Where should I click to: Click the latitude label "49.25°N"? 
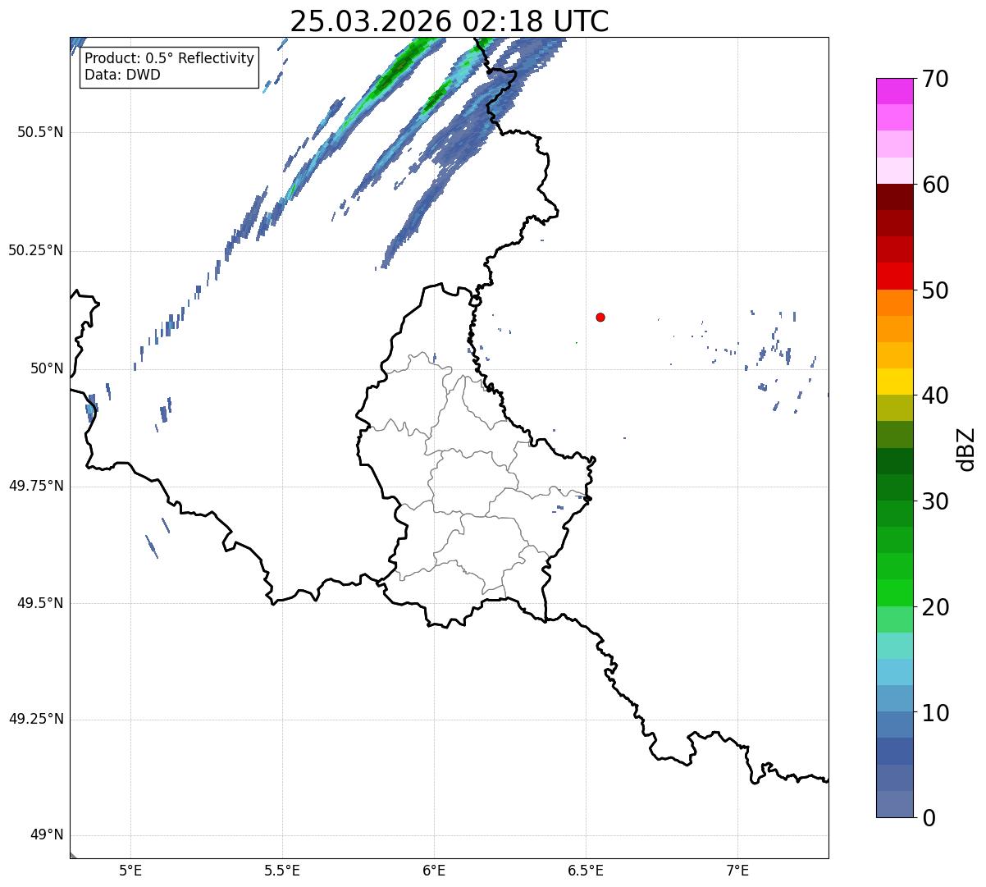pos(36,720)
